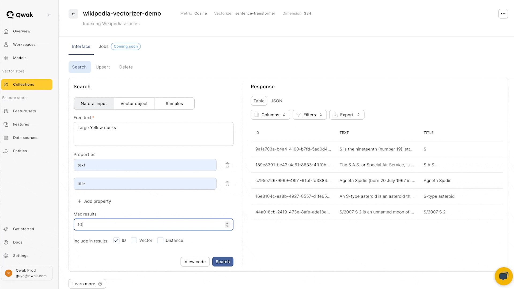This screenshot has width=514, height=289.
Task: Open the Filters dropdown
Action: (309, 115)
